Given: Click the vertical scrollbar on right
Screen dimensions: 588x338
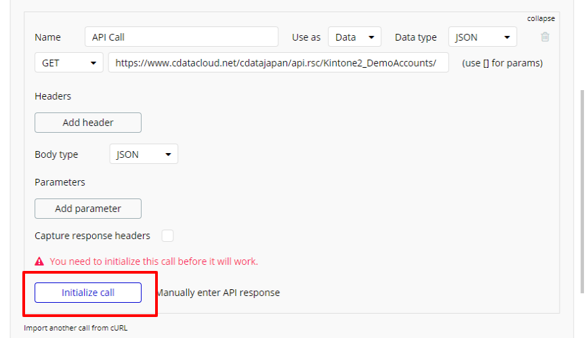Looking at the screenshot, I should (x=582, y=191).
